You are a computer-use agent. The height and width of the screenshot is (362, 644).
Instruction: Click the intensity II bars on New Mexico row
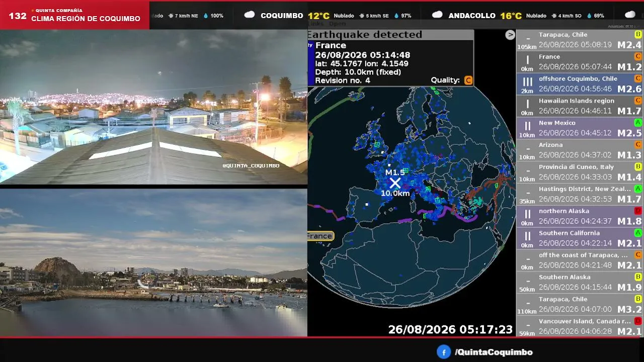coord(527,126)
